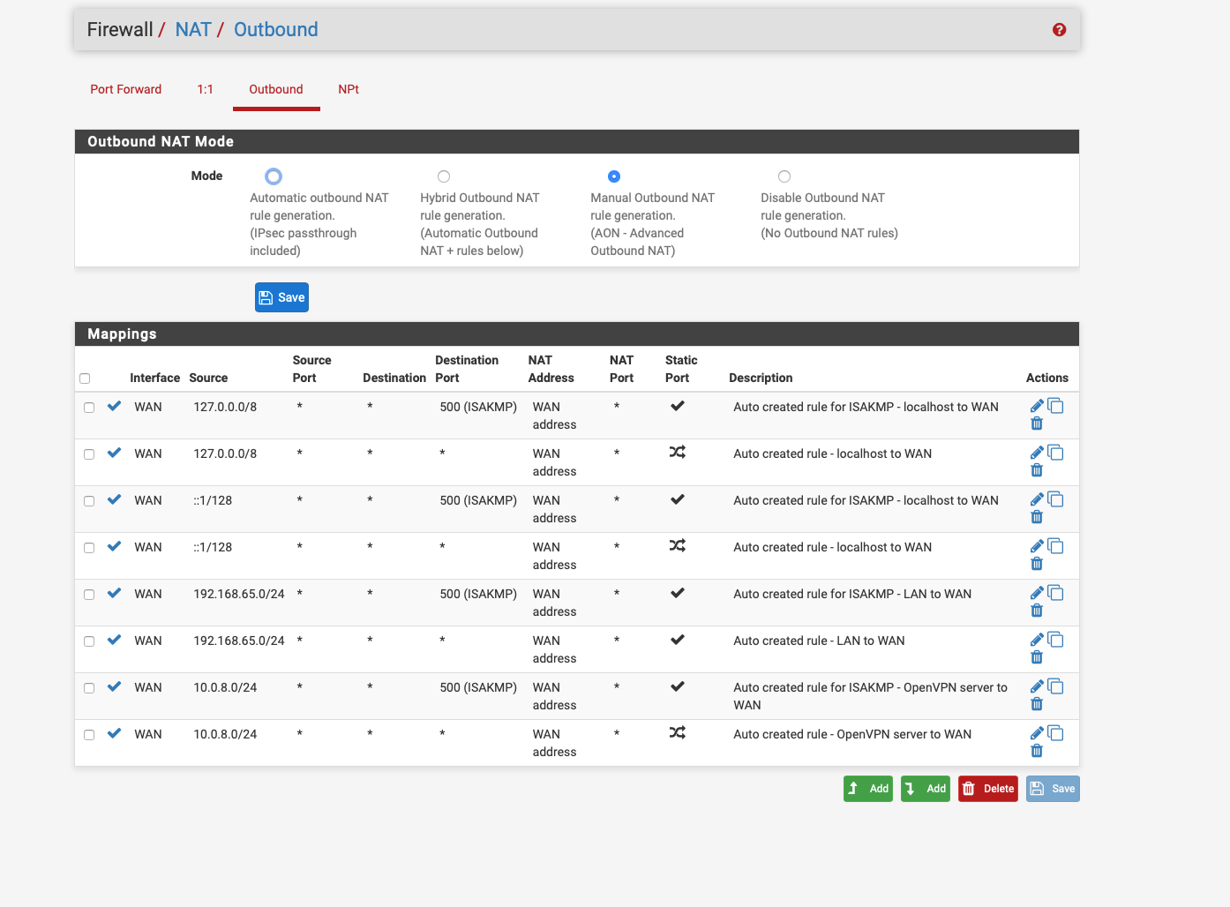Delete the 127.0.0.0/8 non-ISAKMP localhost rule
Viewport: 1230px width, 907px height.
(x=1037, y=470)
